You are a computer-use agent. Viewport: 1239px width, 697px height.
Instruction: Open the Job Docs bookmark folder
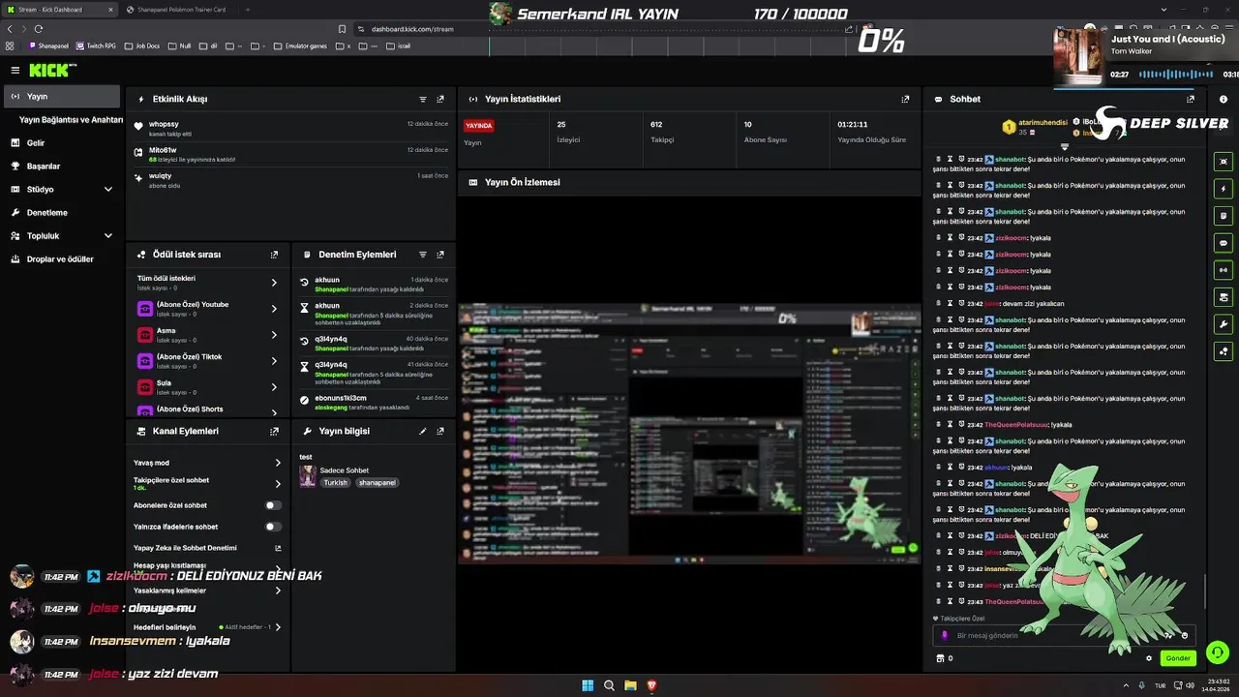pos(142,45)
